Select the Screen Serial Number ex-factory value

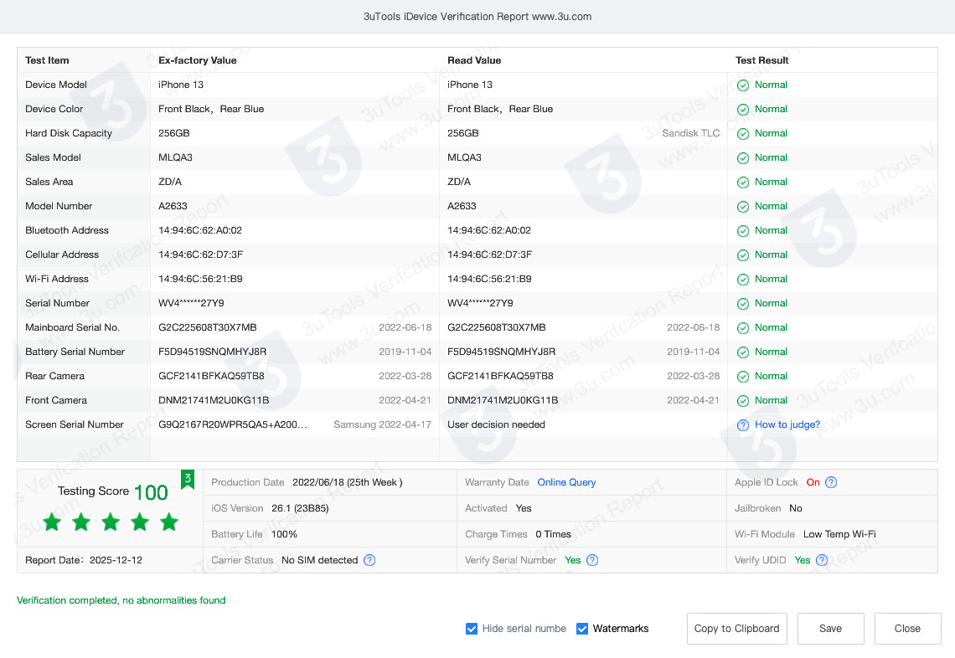[233, 424]
